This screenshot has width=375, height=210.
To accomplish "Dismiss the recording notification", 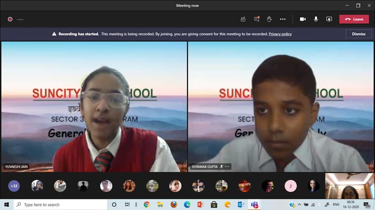I will point(359,34).
